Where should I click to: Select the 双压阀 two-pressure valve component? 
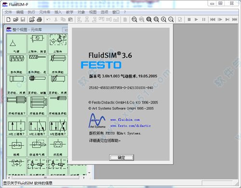click(58, 147)
